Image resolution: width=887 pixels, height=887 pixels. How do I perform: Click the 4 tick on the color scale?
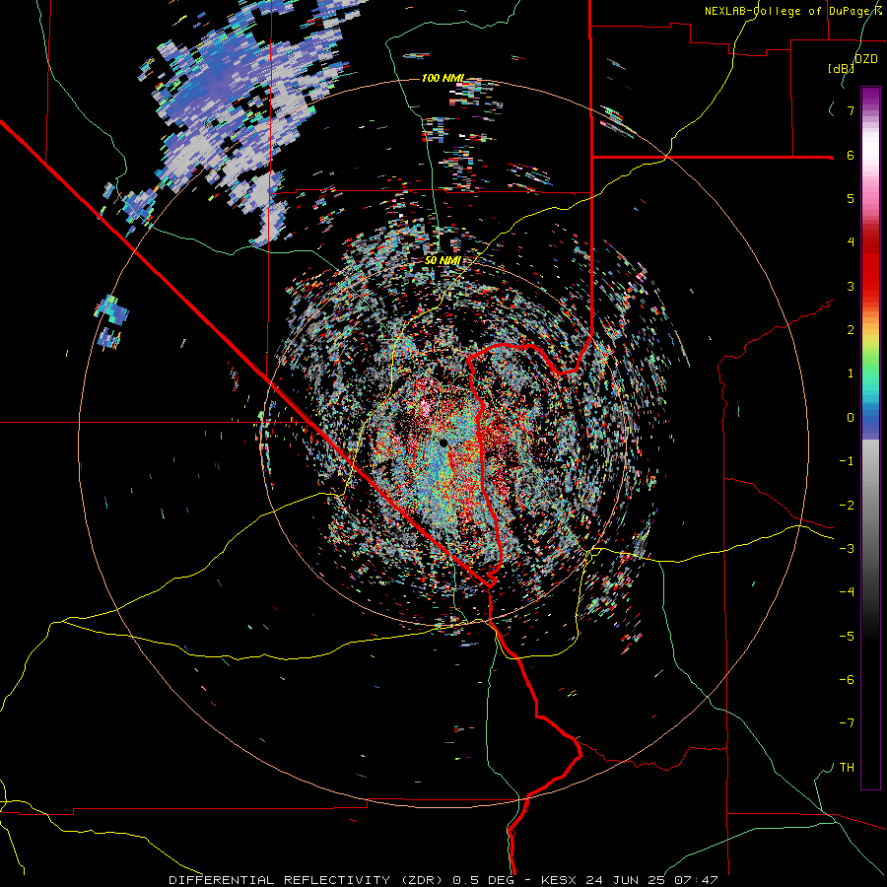[x=851, y=242]
